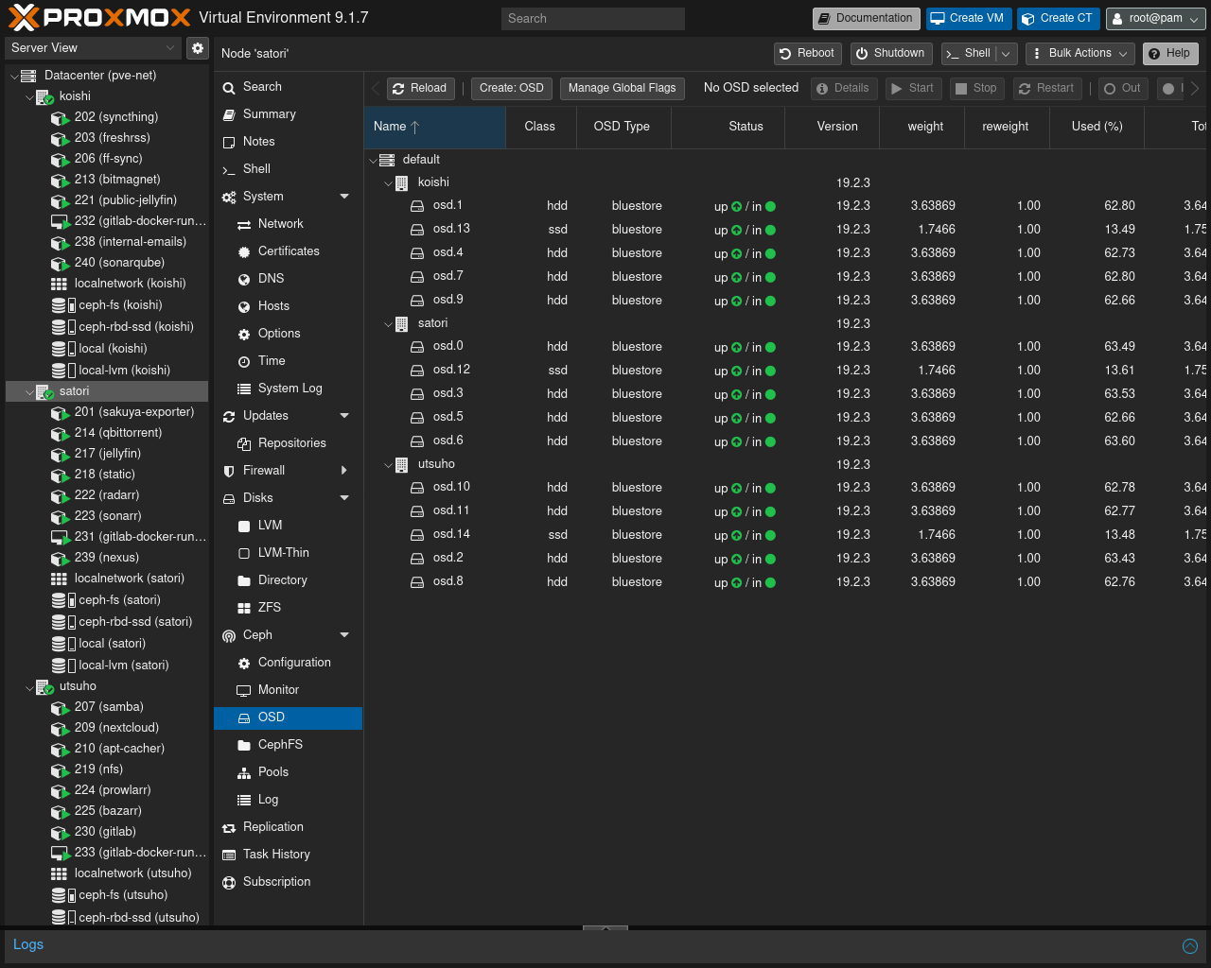1211x968 pixels.
Task: Click the Class column header
Action: (x=540, y=127)
